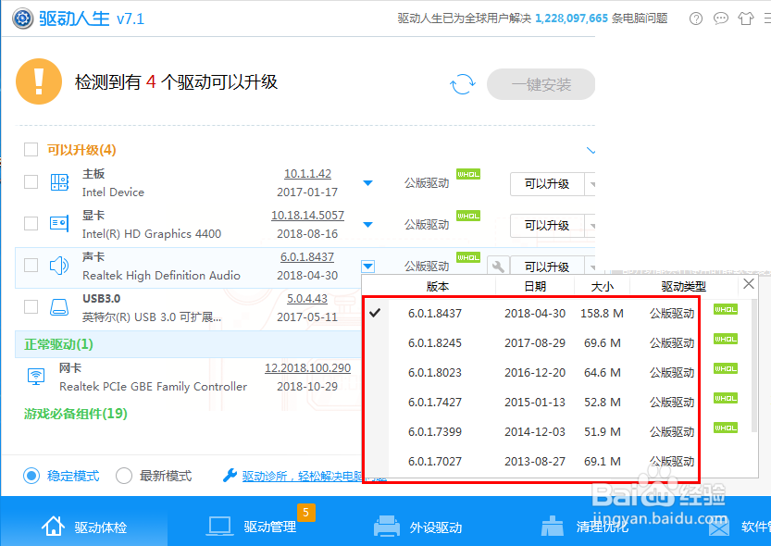Select 最新模式 radio button
The height and width of the screenshot is (546, 771).
124,476
